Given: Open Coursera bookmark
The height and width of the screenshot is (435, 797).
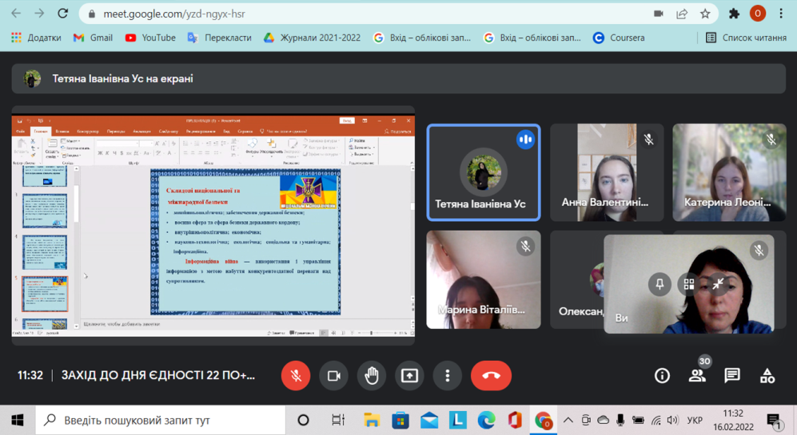Looking at the screenshot, I should pos(619,38).
